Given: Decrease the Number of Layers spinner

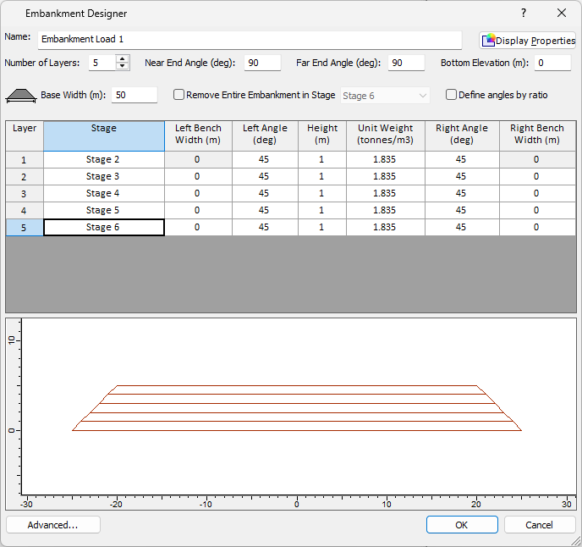Looking at the screenshot, I should pos(122,67).
